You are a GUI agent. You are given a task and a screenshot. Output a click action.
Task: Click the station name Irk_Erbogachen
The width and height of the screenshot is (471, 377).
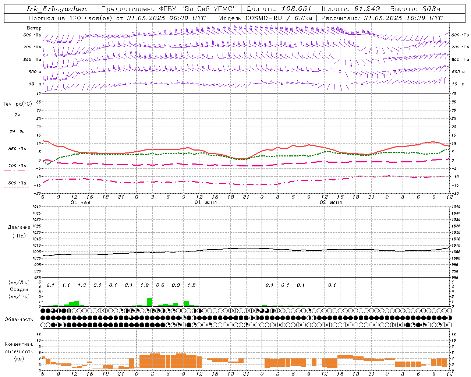57,9
